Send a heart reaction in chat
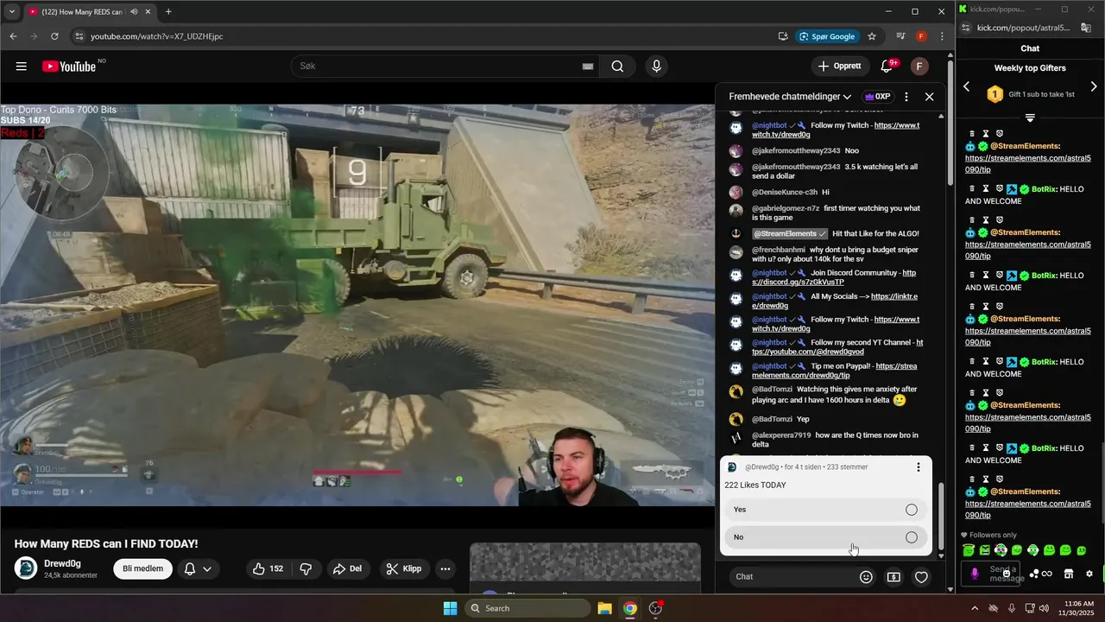This screenshot has height=622, width=1105. click(921, 577)
